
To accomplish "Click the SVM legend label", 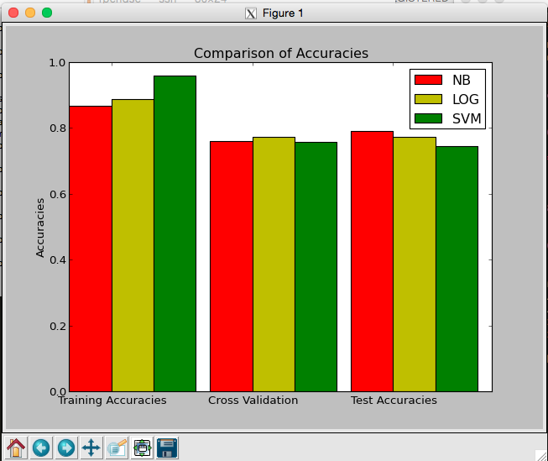I will [x=467, y=118].
